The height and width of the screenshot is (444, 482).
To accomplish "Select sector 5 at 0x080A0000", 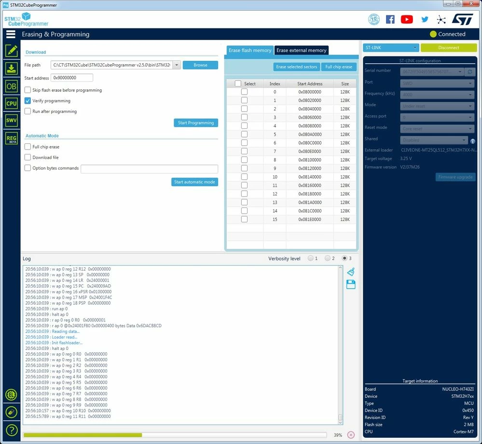I will click(x=244, y=134).
